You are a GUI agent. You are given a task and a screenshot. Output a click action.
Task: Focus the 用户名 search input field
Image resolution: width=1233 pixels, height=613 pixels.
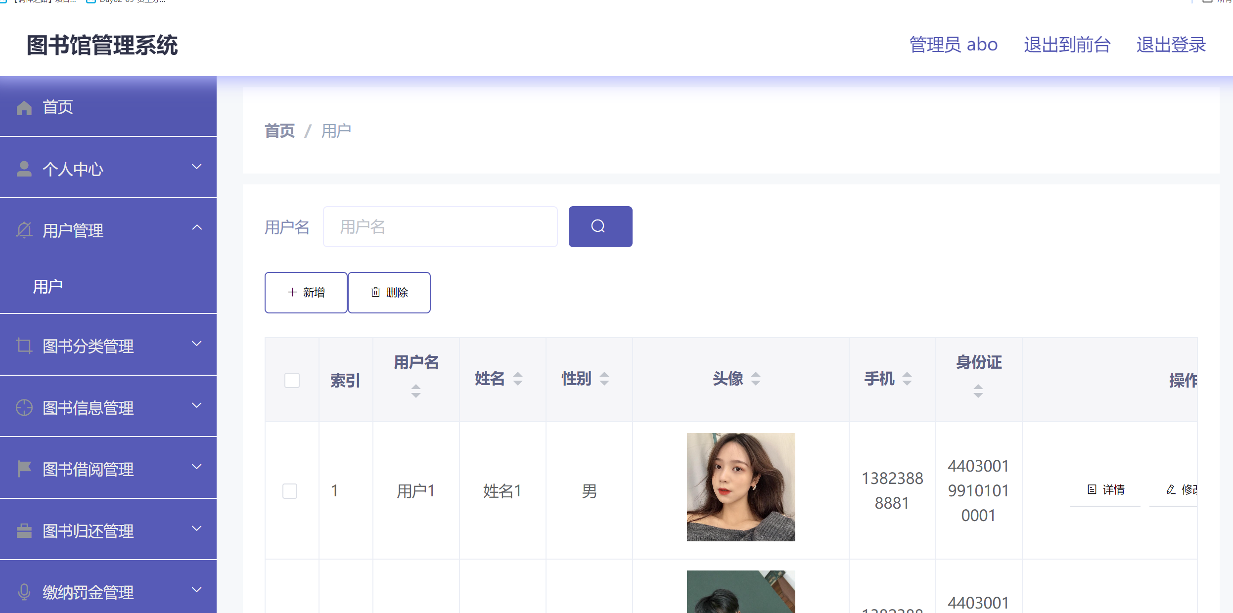point(440,227)
